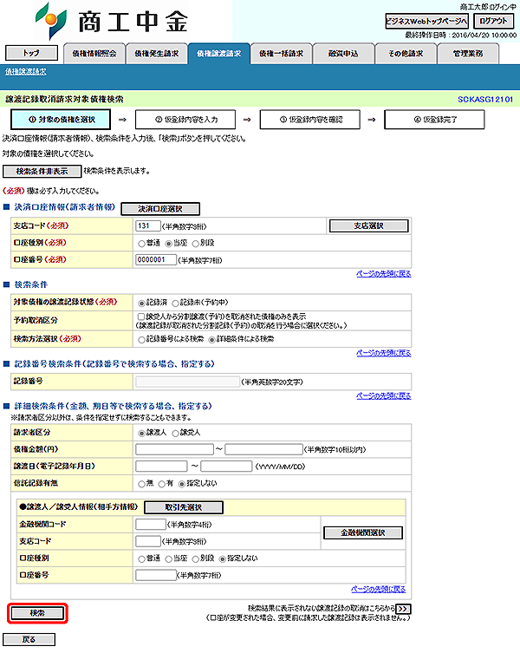Open the 融資申込 tab
Viewport: 520px width, 653px height.
click(x=343, y=54)
